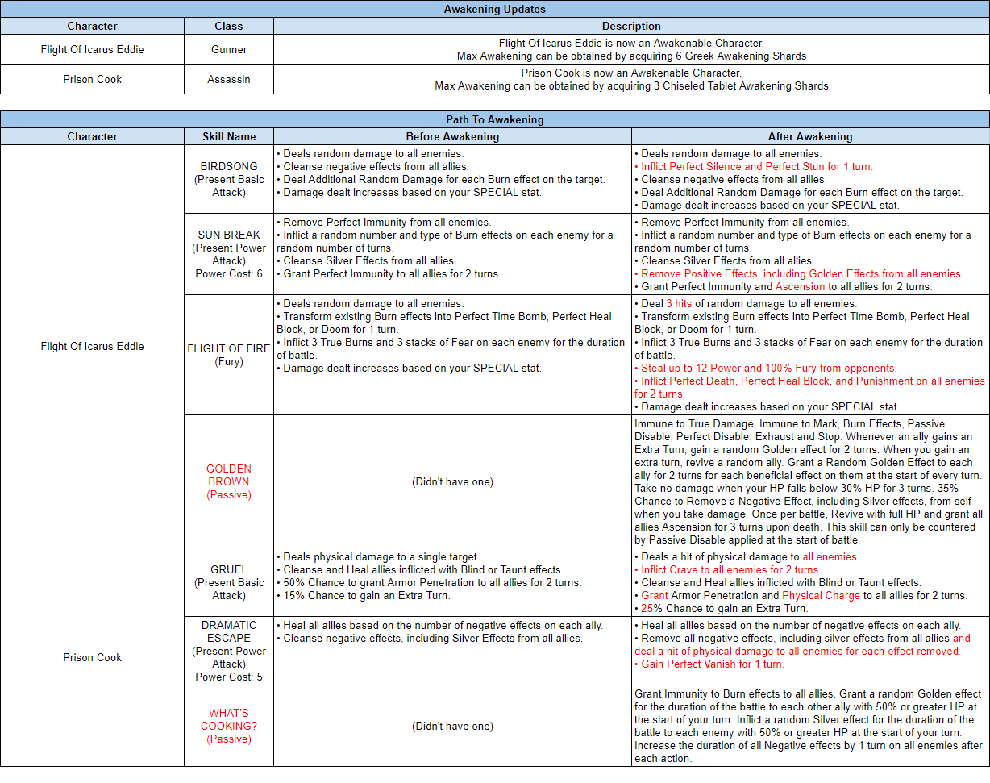Click the Awakening Updates table title
990x783 pixels.
coord(494,10)
